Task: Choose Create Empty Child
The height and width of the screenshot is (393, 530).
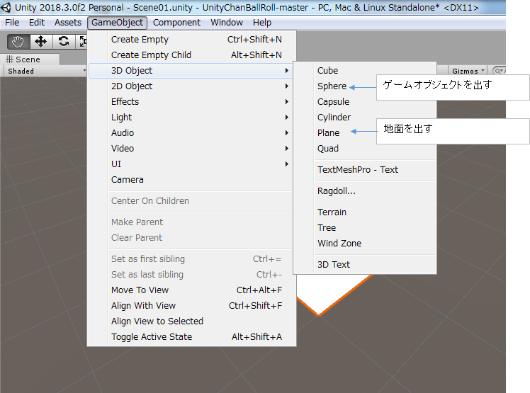Action: point(192,55)
